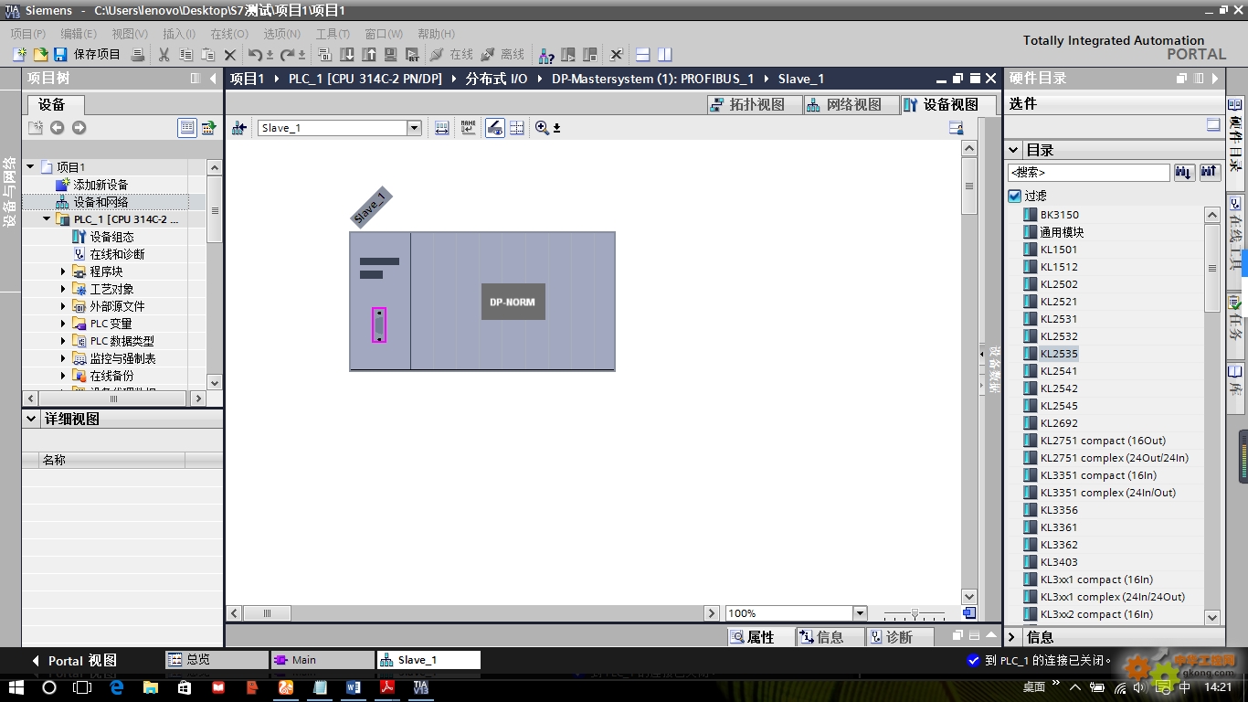Toggle the page-break display icon in device toolbar
This screenshot has width=1248, height=702.
pyautogui.click(x=517, y=128)
